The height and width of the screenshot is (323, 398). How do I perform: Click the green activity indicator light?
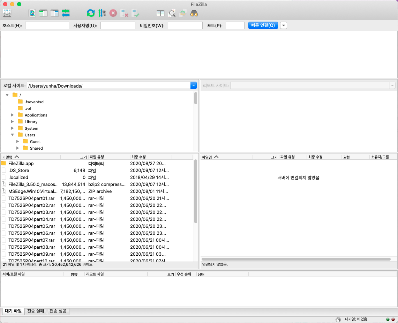[388, 320]
